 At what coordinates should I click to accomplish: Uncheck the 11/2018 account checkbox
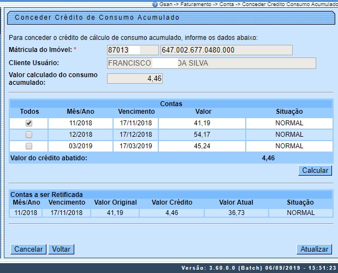[x=29, y=124]
